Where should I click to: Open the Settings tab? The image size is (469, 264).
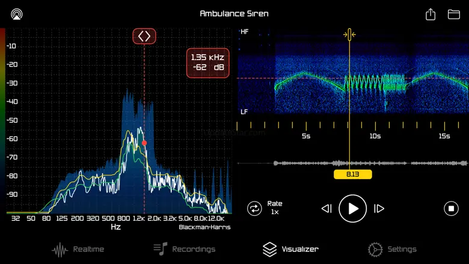392,250
